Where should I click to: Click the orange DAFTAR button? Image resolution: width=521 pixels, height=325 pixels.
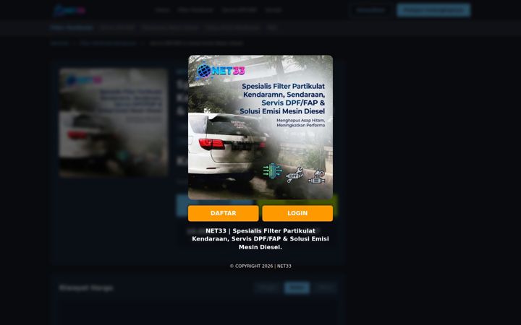[x=224, y=213]
